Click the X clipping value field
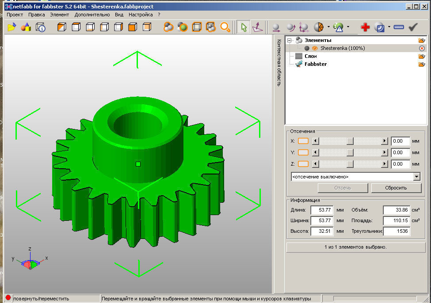Image resolution: width=431 pixels, height=303 pixels. pyautogui.click(x=400, y=141)
